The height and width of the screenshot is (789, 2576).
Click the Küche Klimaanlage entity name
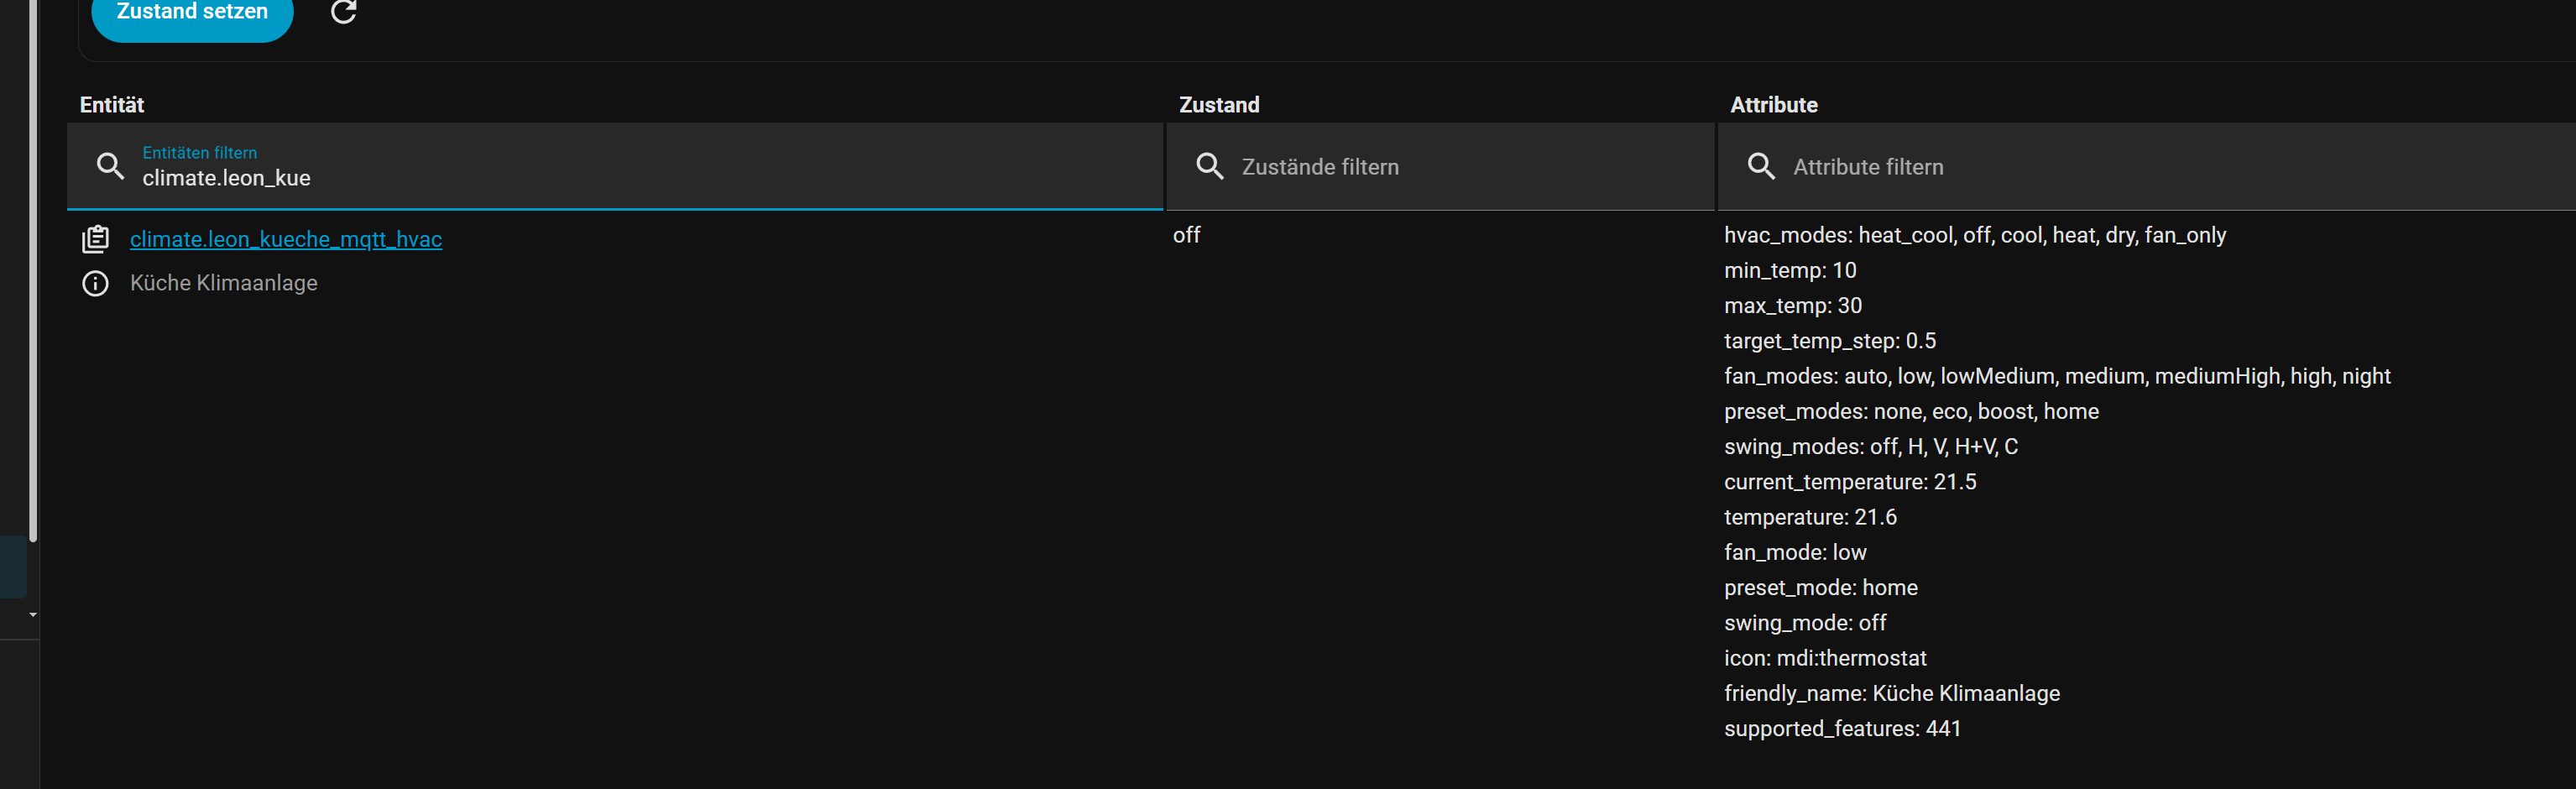[224, 283]
